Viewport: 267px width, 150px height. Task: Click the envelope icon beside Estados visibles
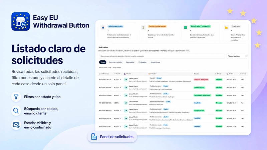(16, 125)
